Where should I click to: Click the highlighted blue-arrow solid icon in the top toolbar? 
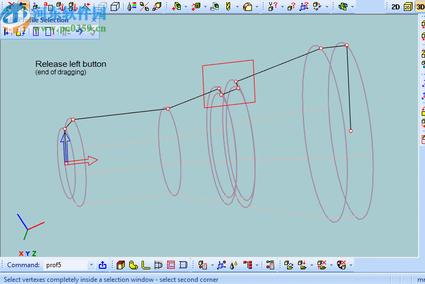23,6
